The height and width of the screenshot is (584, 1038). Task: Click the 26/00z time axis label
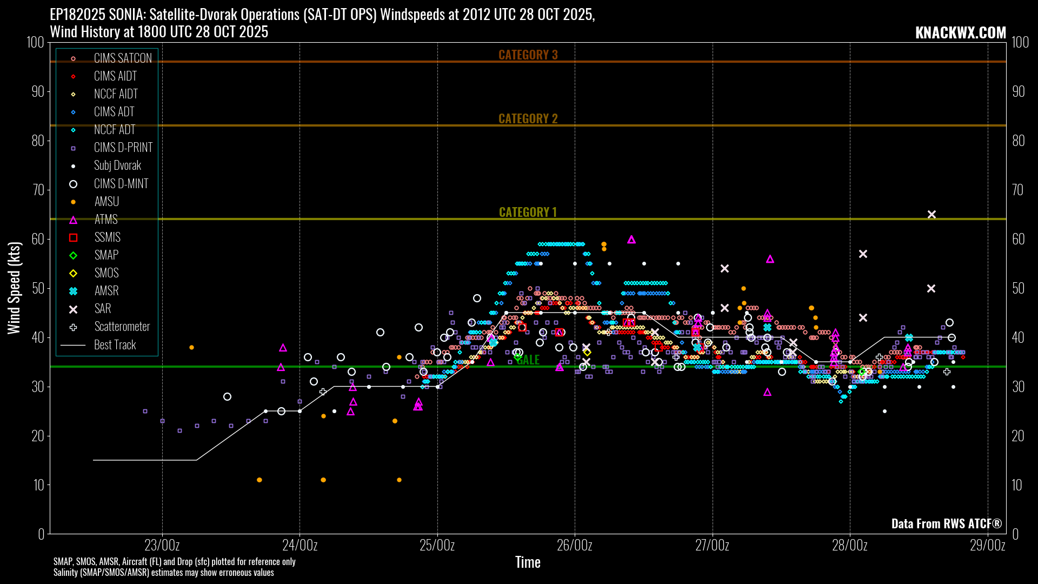pos(575,545)
